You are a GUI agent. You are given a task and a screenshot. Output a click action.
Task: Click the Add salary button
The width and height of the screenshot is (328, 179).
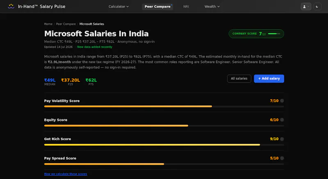[x=269, y=78]
